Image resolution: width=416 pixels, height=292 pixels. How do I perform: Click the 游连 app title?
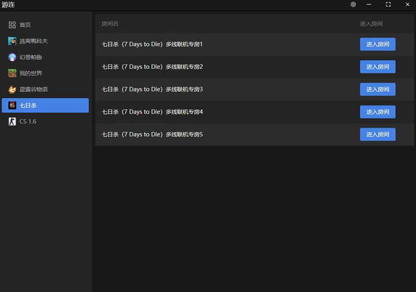point(8,4)
